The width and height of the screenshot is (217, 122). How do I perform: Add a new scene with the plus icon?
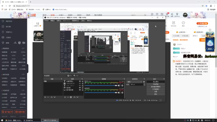pos(45,97)
